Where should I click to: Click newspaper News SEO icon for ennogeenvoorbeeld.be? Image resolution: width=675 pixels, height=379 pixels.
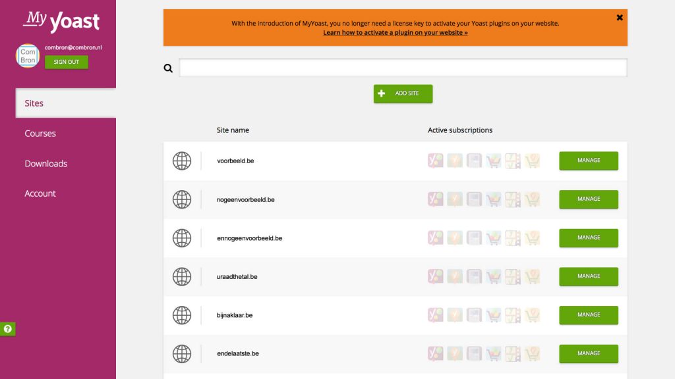coord(474,238)
